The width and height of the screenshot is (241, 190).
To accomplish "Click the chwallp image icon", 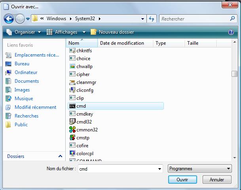I will (x=72, y=66).
